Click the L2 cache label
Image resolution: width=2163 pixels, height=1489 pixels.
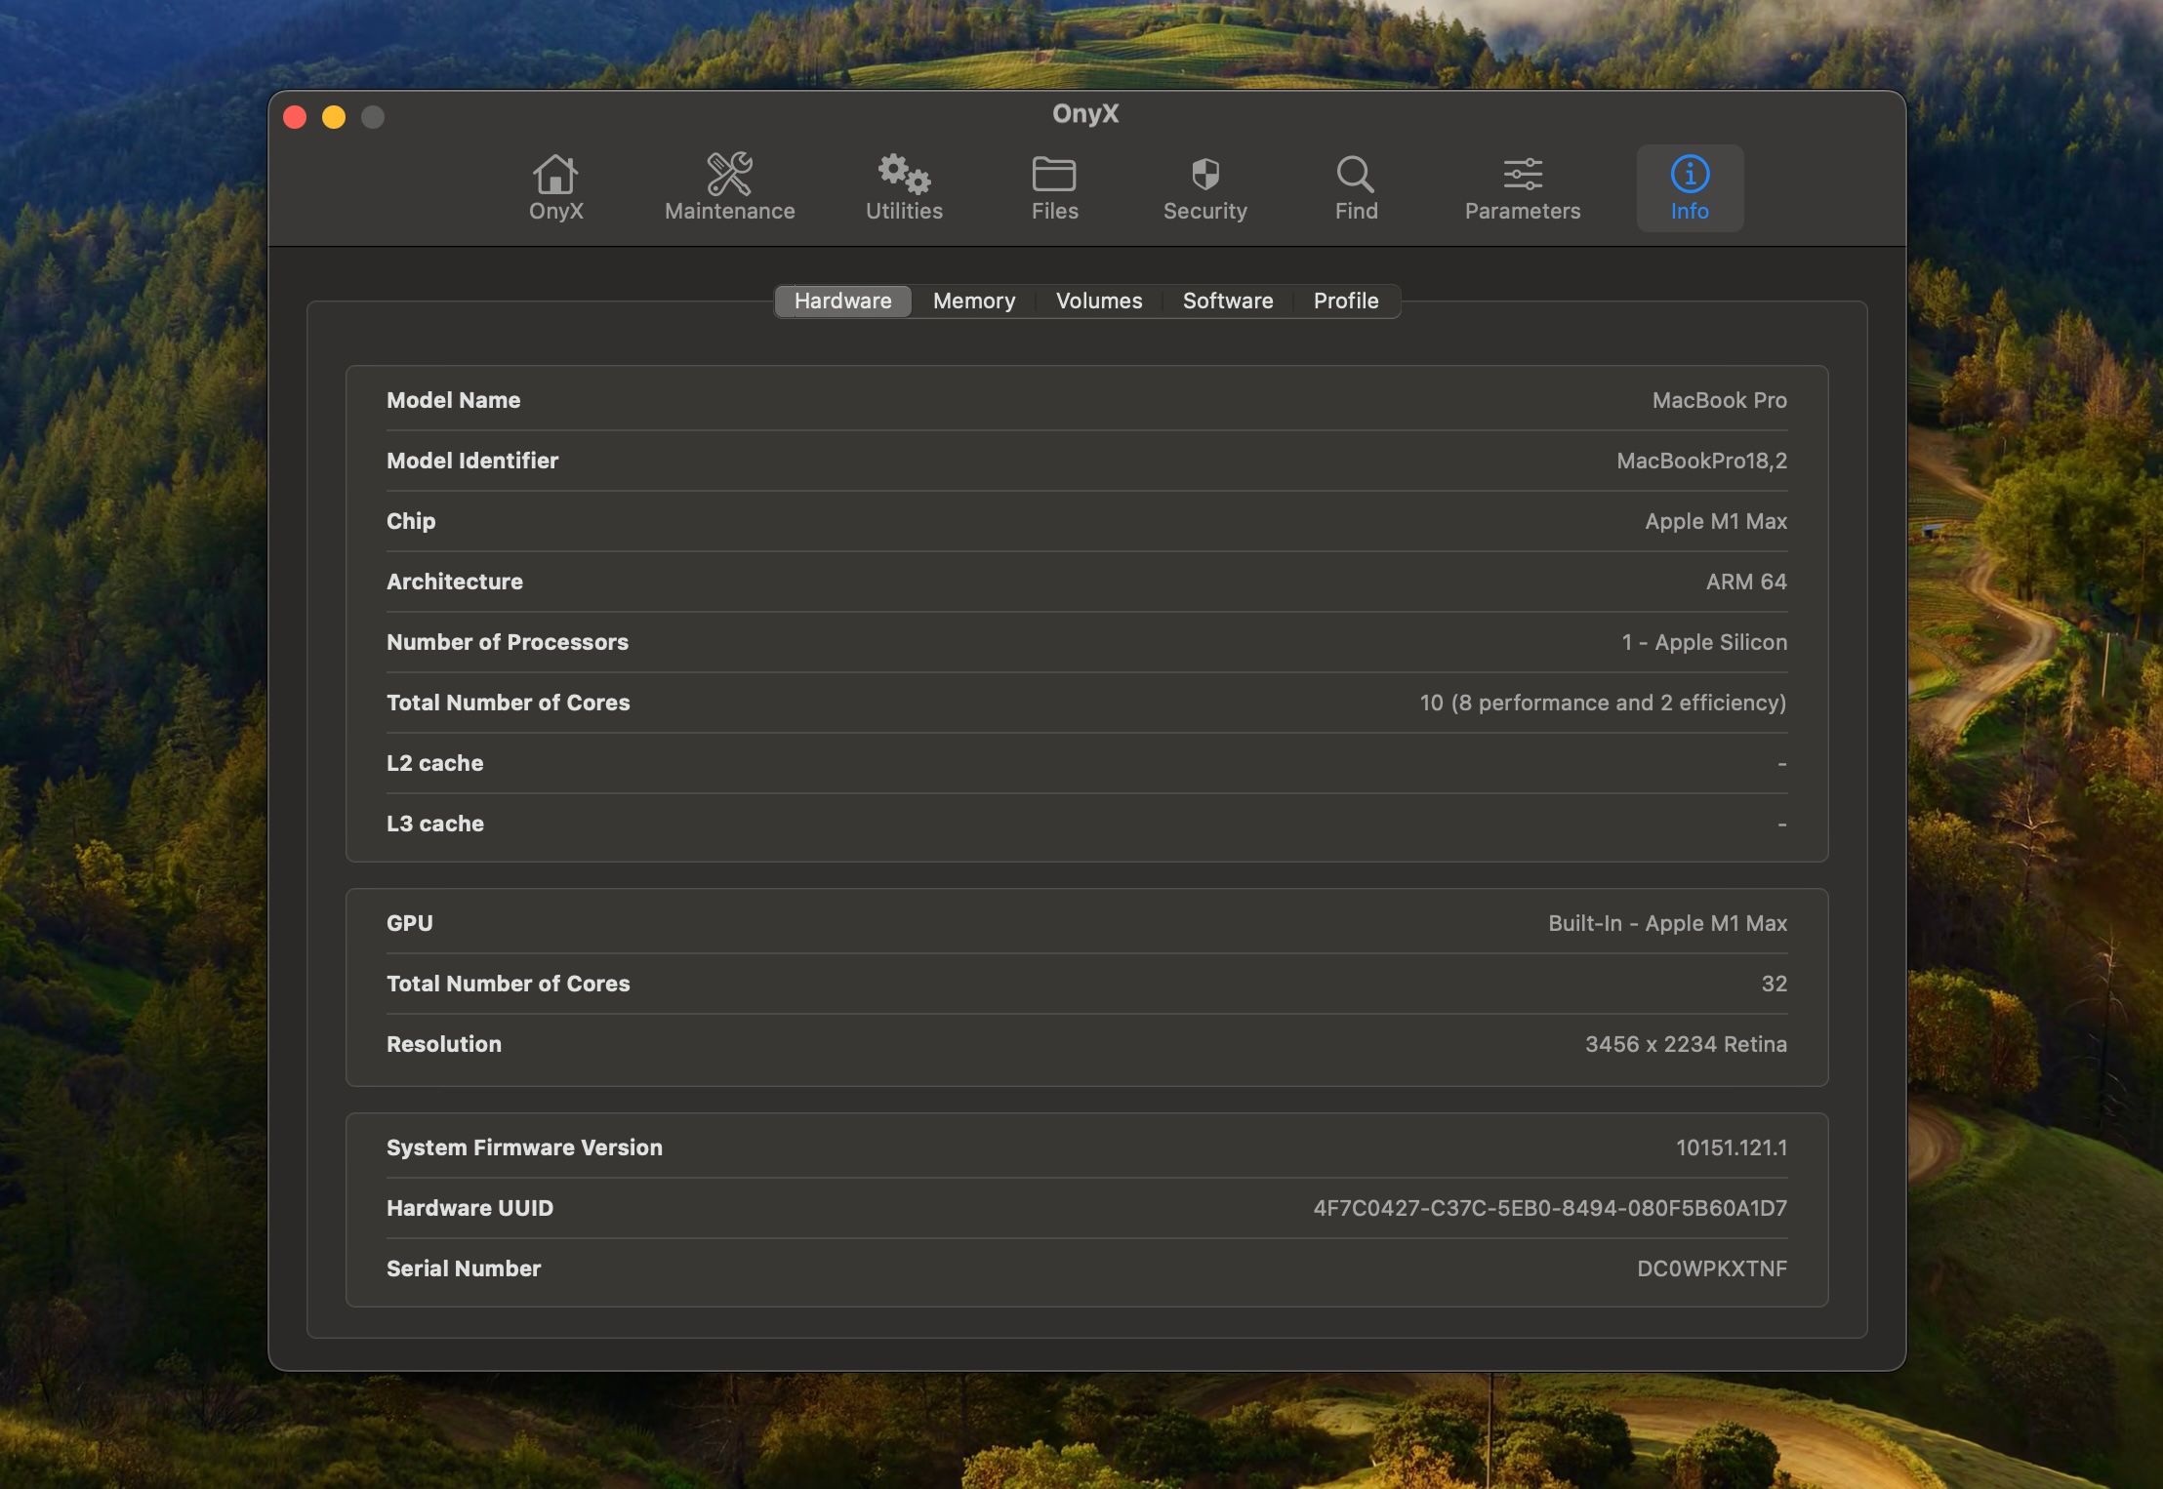434,763
